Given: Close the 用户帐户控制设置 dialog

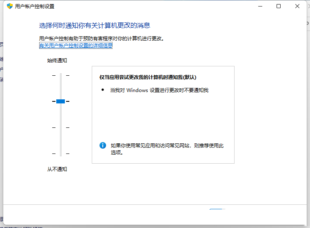Looking at the screenshot, I should (297, 7).
